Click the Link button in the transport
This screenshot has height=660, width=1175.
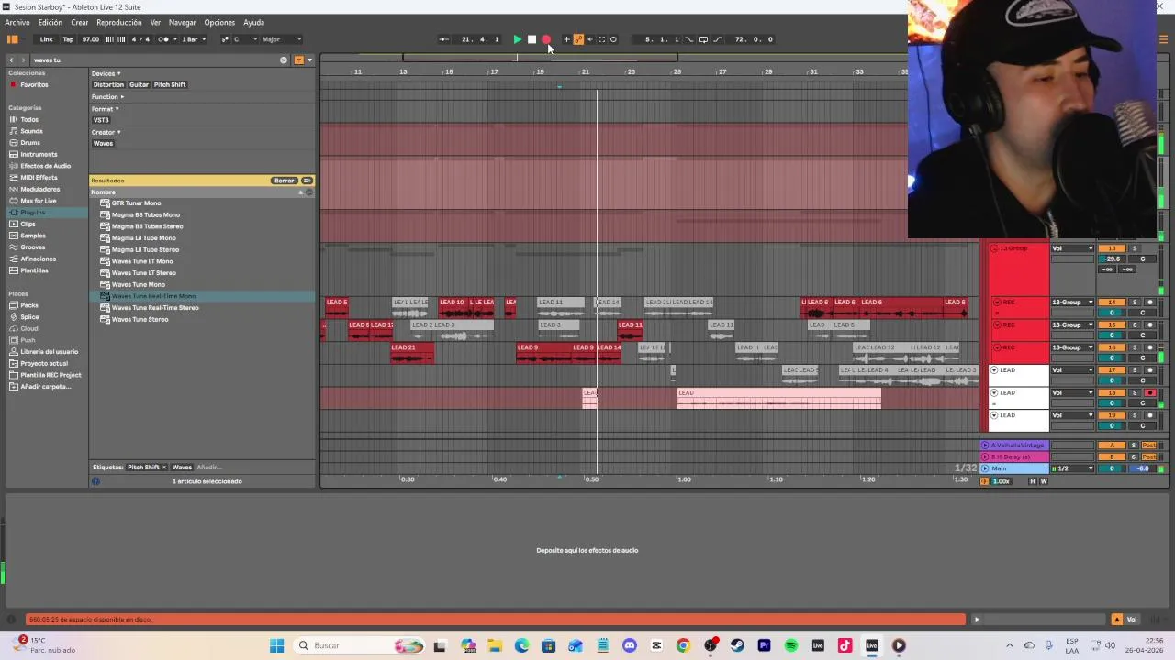click(46, 39)
